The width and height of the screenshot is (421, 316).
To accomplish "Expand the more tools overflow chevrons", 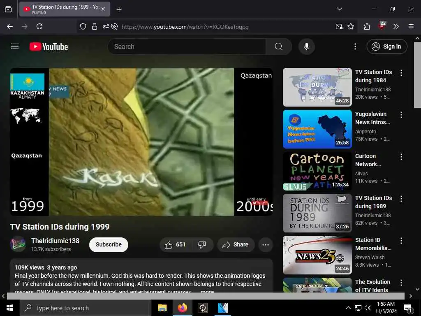I will (x=396, y=27).
